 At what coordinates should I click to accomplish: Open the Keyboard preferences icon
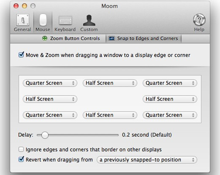pos(65,21)
